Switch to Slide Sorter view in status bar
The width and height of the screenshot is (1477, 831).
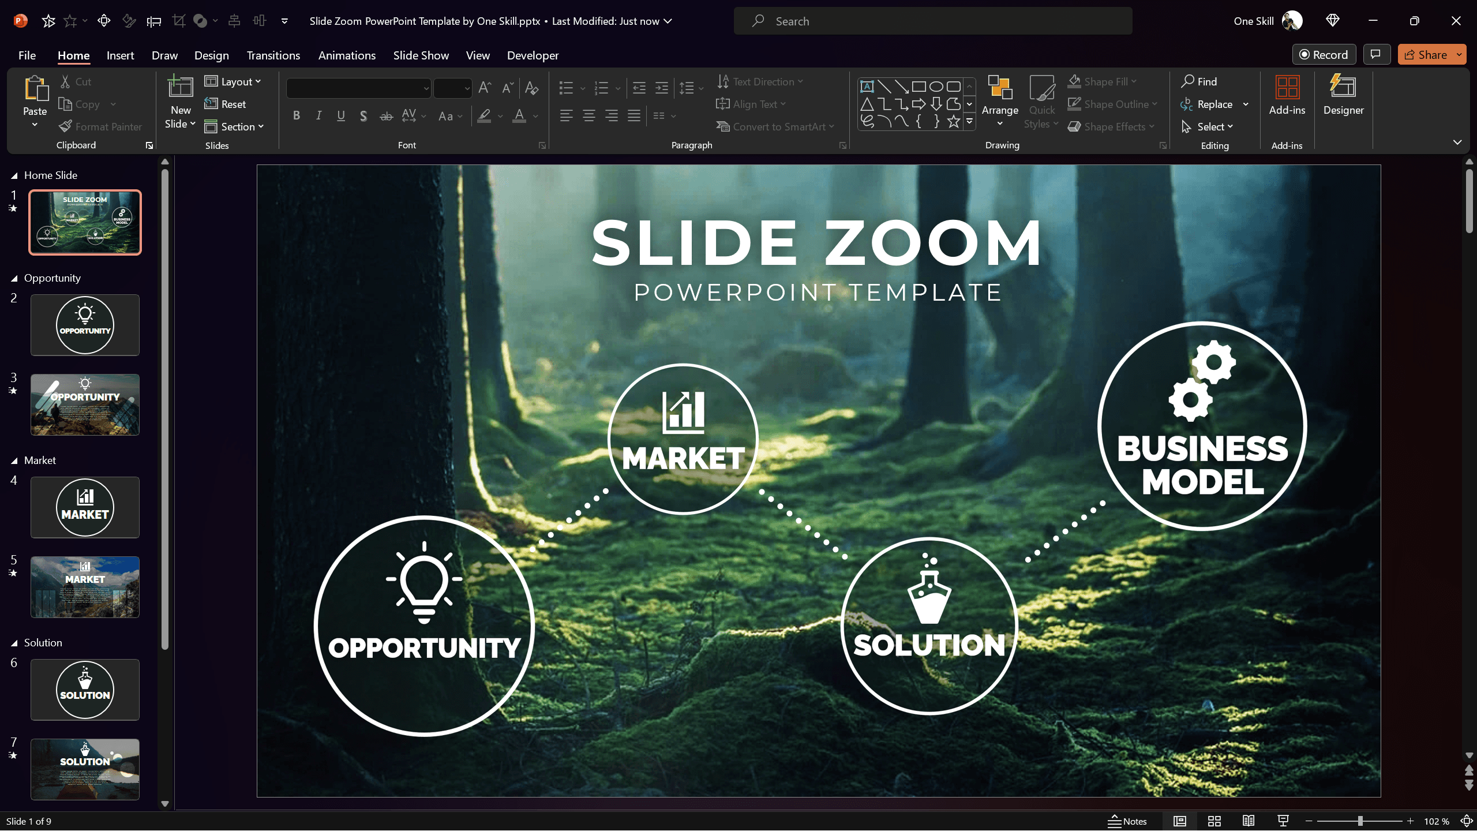coord(1214,821)
